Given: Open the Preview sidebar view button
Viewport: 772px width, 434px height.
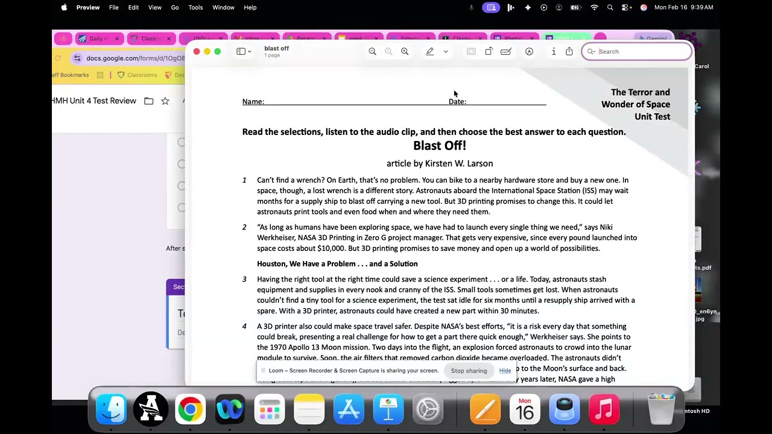Looking at the screenshot, I should point(241,52).
